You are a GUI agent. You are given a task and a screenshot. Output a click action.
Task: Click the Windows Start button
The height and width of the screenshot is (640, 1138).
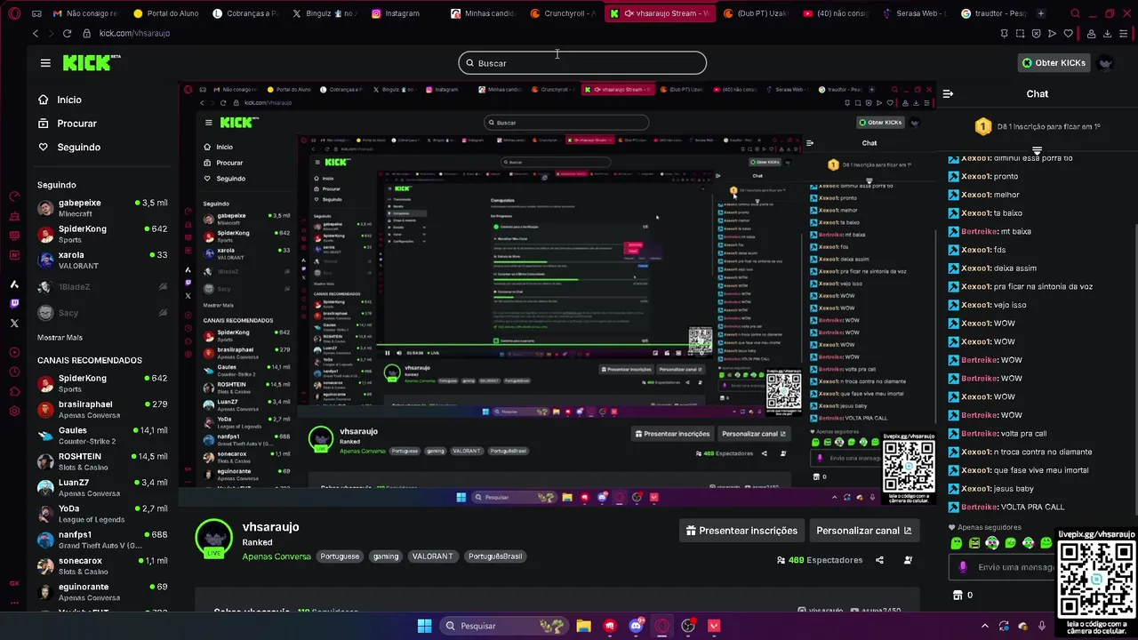(424, 626)
